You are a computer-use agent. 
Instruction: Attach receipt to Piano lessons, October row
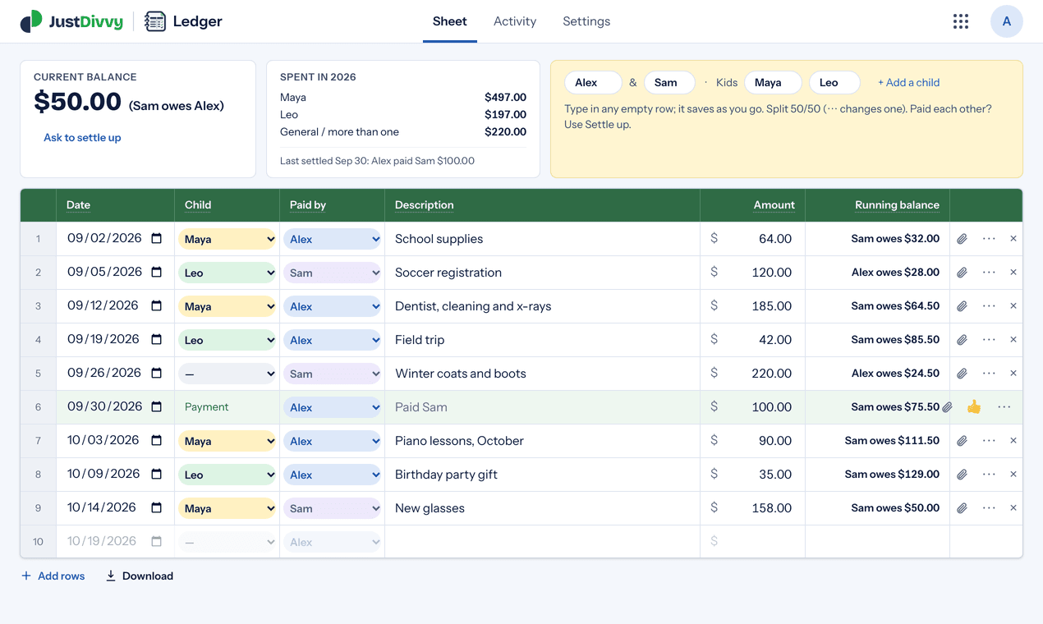(x=962, y=441)
